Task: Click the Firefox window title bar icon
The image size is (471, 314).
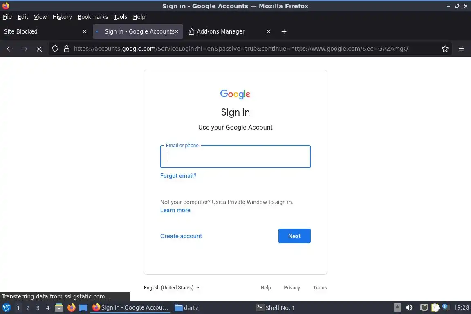Action: (6, 6)
